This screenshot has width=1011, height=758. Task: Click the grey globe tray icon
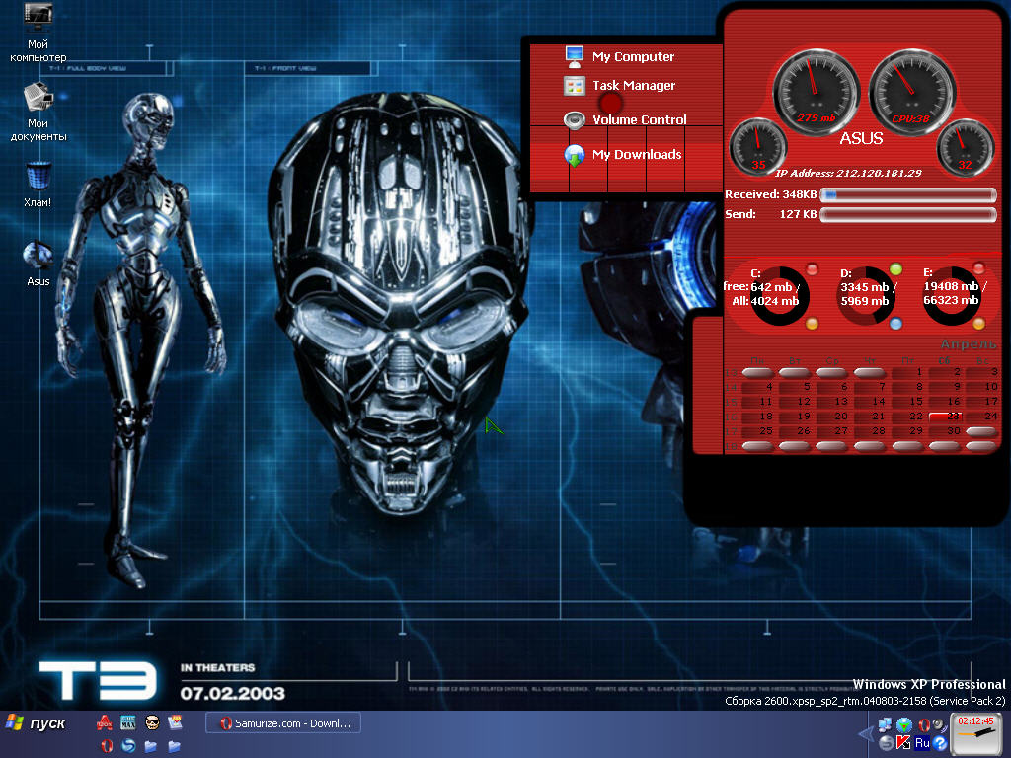click(x=886, y=744)
